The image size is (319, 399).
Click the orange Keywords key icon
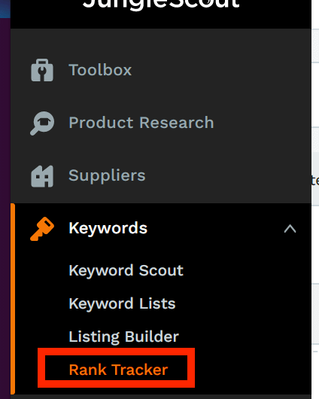tap(42, 229)
